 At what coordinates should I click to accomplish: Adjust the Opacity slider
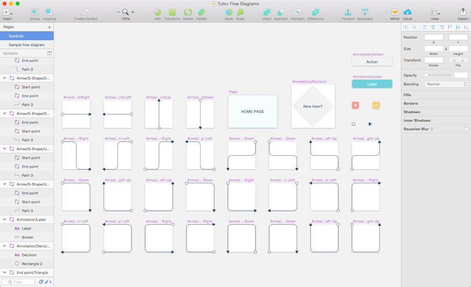[x=437, y=75]
